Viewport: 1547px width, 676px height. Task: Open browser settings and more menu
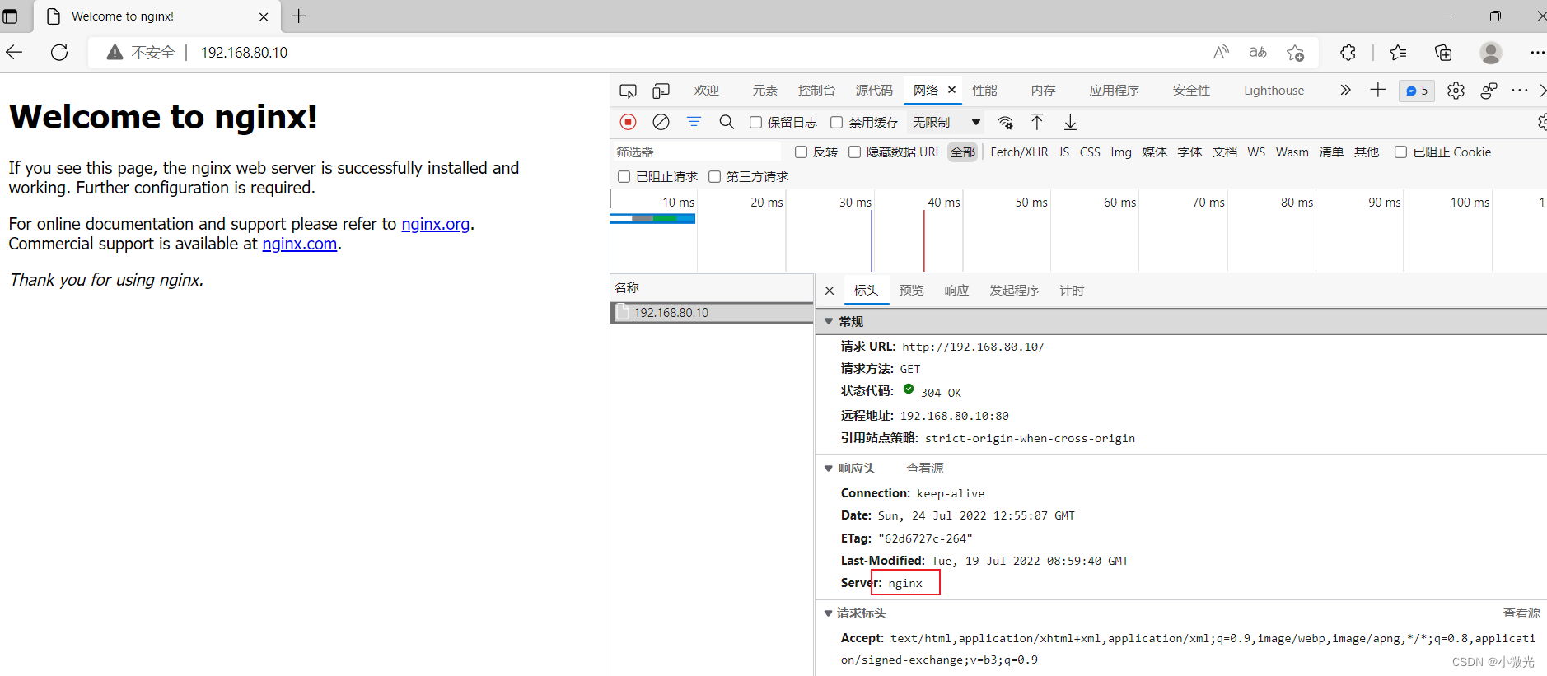pos(1537,53)
